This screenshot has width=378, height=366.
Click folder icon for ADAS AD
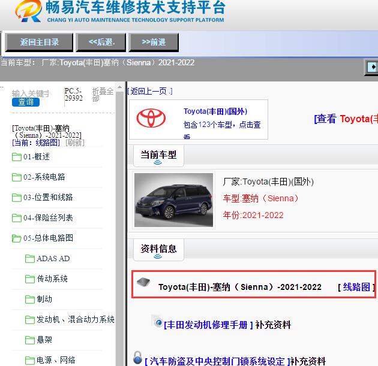(x=30, y=259)
